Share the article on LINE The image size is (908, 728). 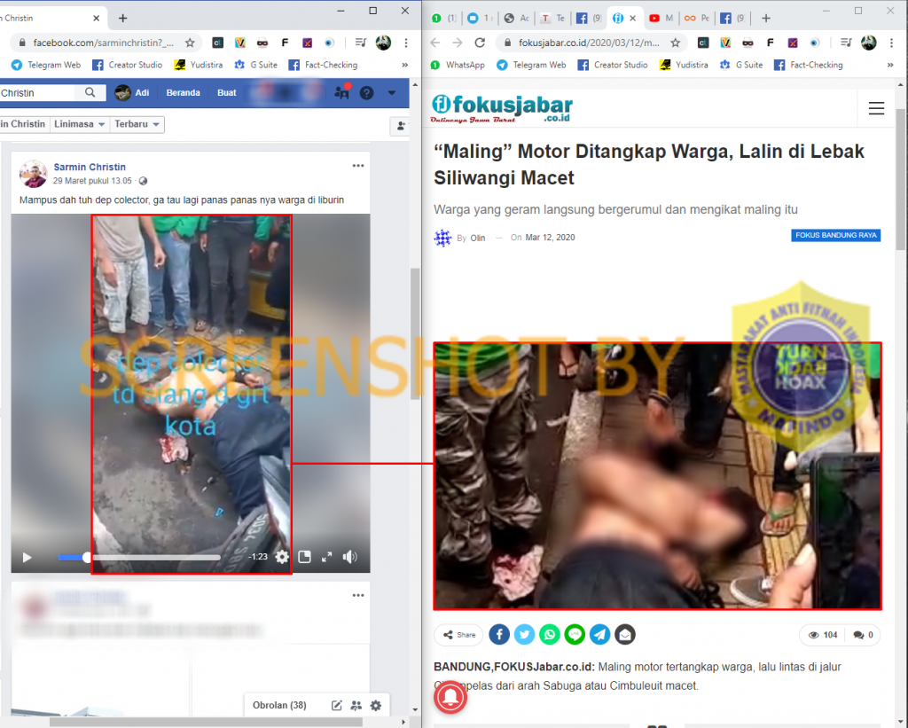point(575,635)
